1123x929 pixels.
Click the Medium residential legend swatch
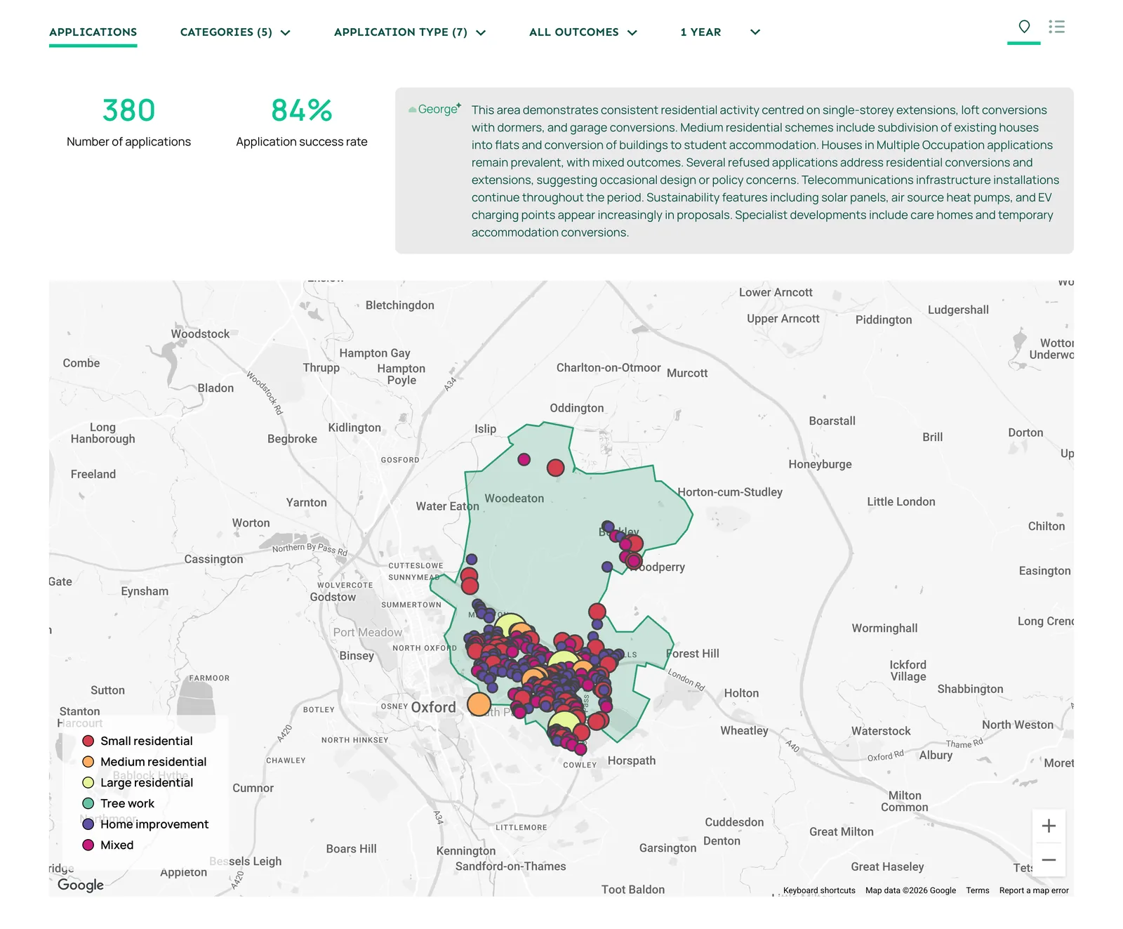tap(88, 762)
